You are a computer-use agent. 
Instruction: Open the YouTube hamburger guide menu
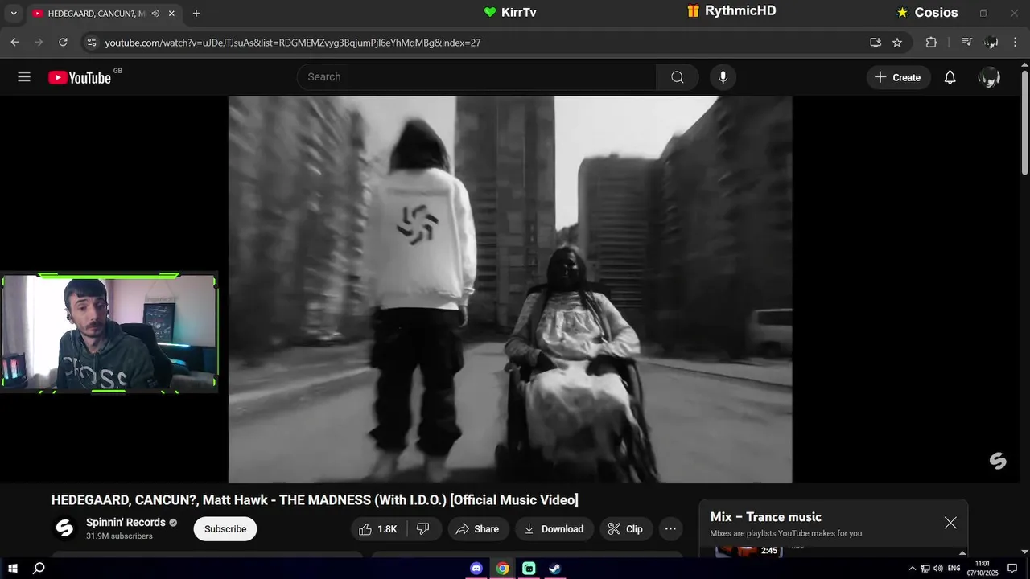(24, 77)
